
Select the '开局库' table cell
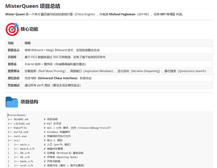click(14, 57)
